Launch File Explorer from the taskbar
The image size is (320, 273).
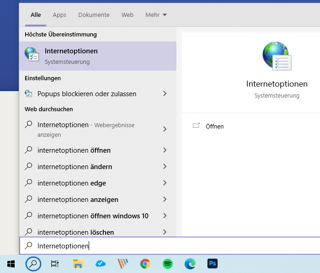coord(78,264)
